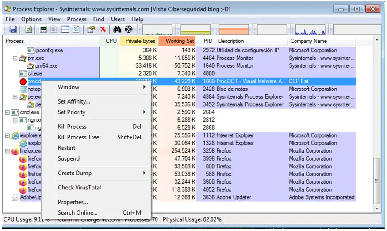Image resolution: width=387 pixels, height=231 pixels.
Task: Toggle the Show Lower Pane toolbar icon
Action: (65, 29)
